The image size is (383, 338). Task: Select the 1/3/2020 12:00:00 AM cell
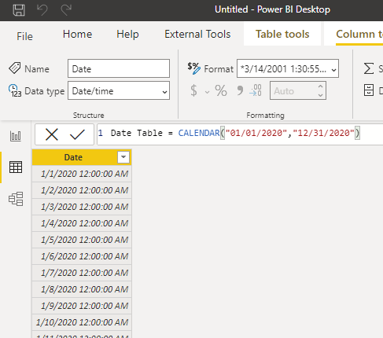coord(82,207)
